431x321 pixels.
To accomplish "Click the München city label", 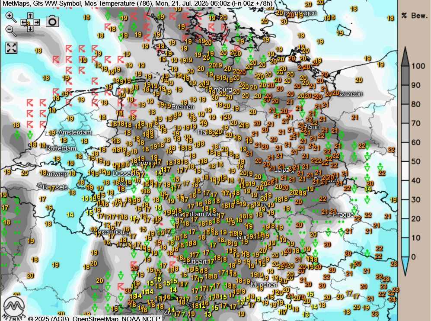I will [264, 284].
